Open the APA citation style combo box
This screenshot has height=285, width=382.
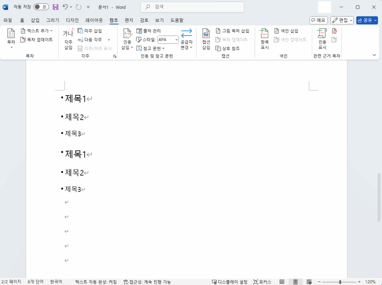click(x=168, y=40)
